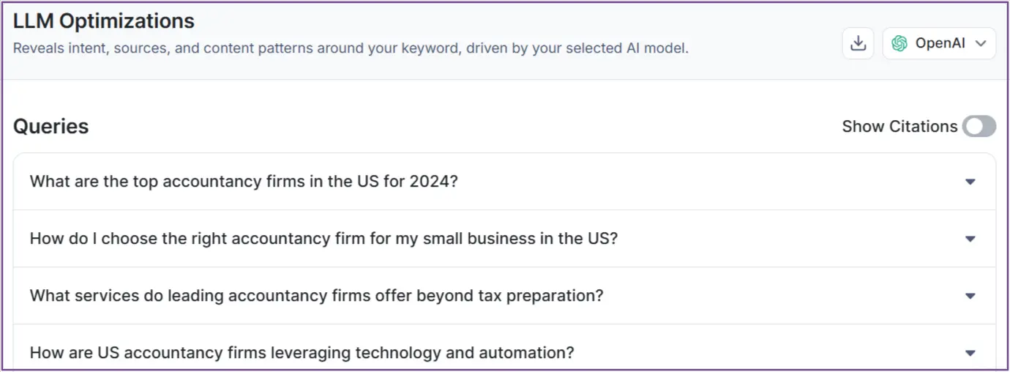The width and height of the screenshot is (1010, 372).
Task: Click the download icon button
Action: tap(858, 44)
